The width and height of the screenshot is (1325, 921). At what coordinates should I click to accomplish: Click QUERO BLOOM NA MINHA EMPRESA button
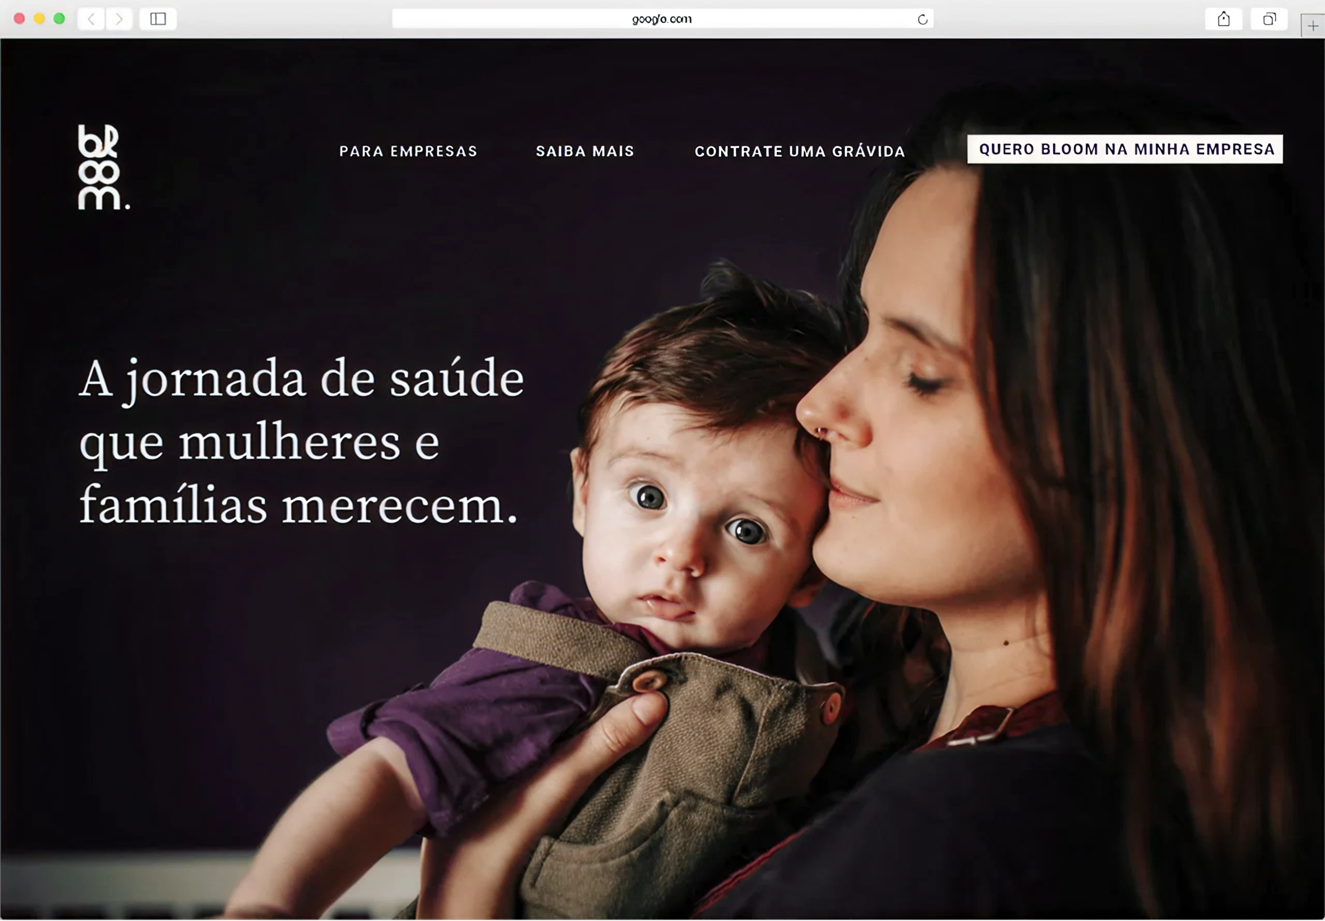pos(1125,150)
